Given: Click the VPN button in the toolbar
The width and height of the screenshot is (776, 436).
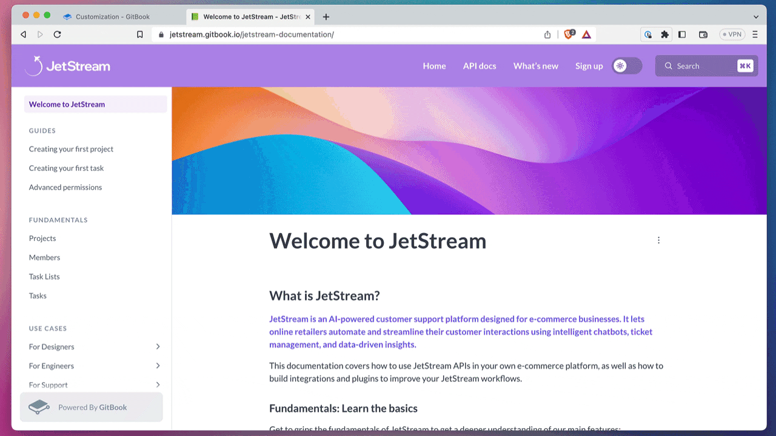Looking at the screenshot, I should (732, 35).
